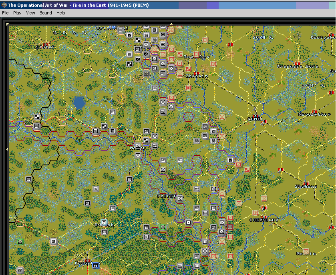This screenshot has height=275, width=336.
Task: Open the File menu
Action: [x=5, y=13]
